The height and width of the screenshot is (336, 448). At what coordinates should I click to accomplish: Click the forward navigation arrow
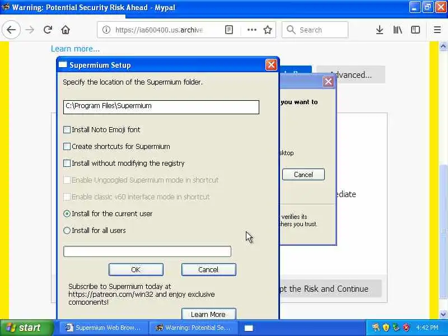pos(30,30)
